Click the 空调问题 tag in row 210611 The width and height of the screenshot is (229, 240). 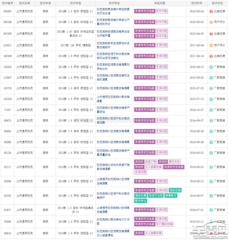click(x=162, y=45)
